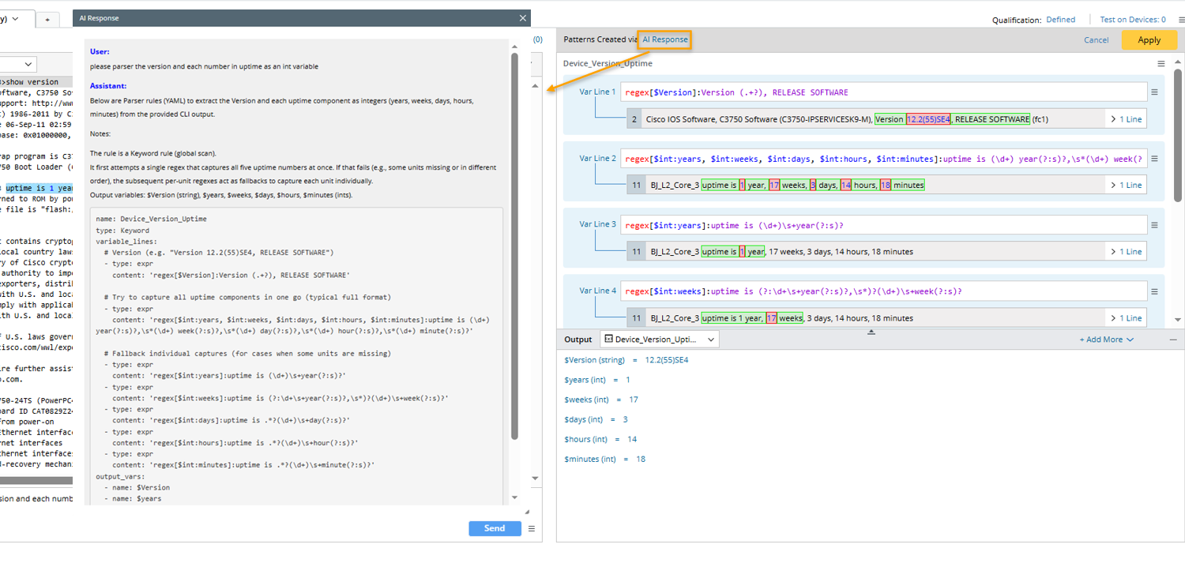Click Apply button
Image resolution: width=1185 pixels, height=563 pixels.
tap(1149, 40)
